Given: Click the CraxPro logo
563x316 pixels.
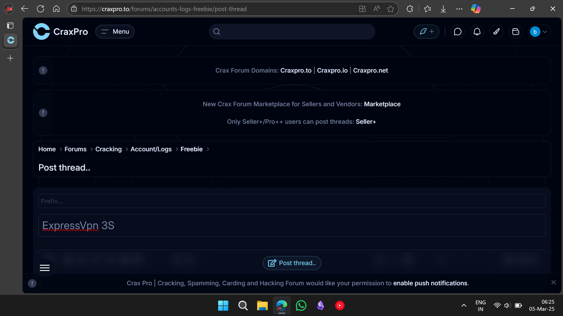Looking at the screenshot, I should (60, 32).
